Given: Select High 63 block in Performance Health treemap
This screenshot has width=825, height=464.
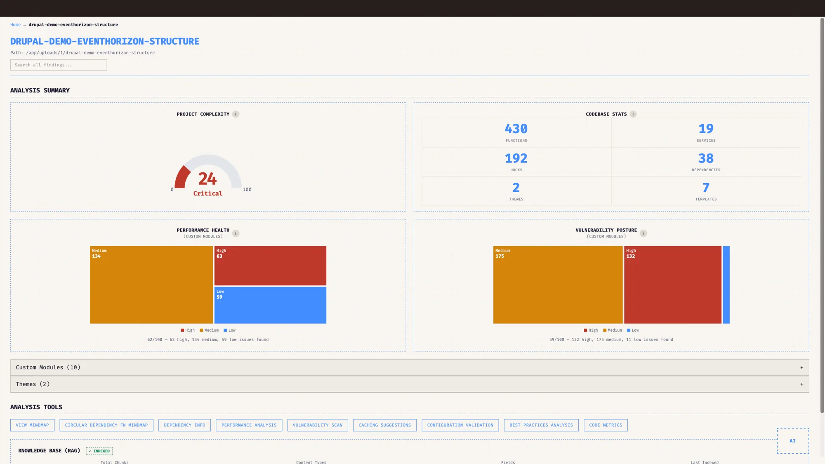Looking at the screenshot, I should 270,266.
